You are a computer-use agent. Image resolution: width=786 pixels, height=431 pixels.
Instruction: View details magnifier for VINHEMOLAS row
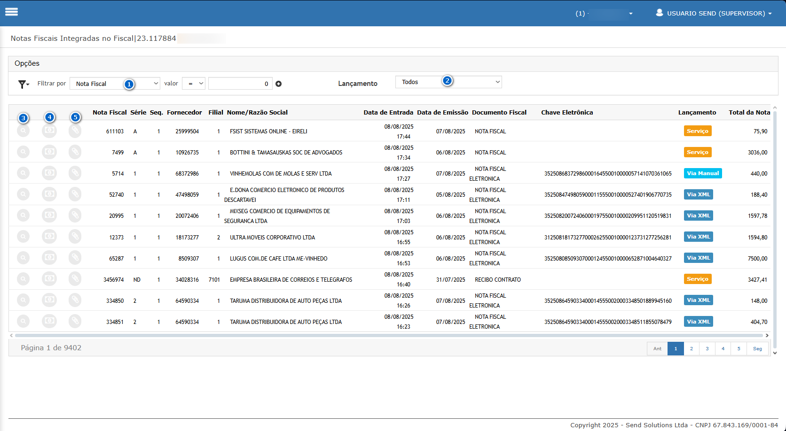(23, 173)
